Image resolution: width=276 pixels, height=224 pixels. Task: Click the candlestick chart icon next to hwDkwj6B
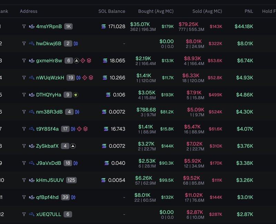pos(76,43)
